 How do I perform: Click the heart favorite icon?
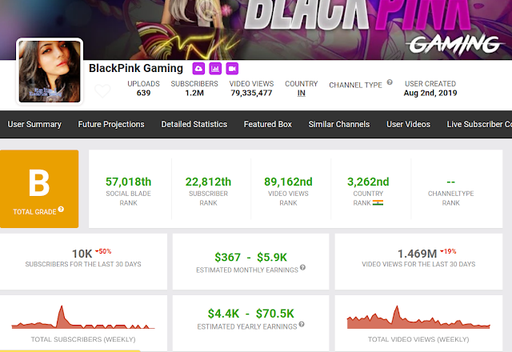pos(102,90)
